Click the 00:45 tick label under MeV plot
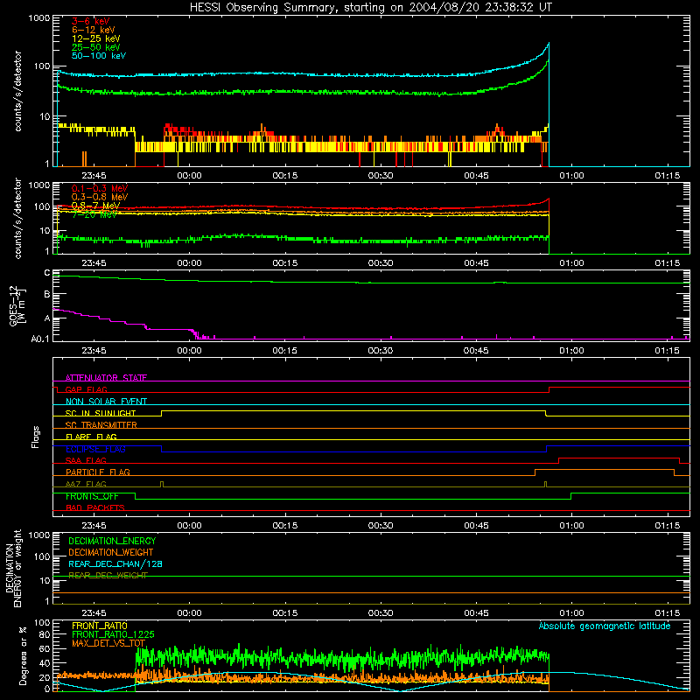Viewport: 700px width, 700px height. pyautogui.click(x=476, y=263)
